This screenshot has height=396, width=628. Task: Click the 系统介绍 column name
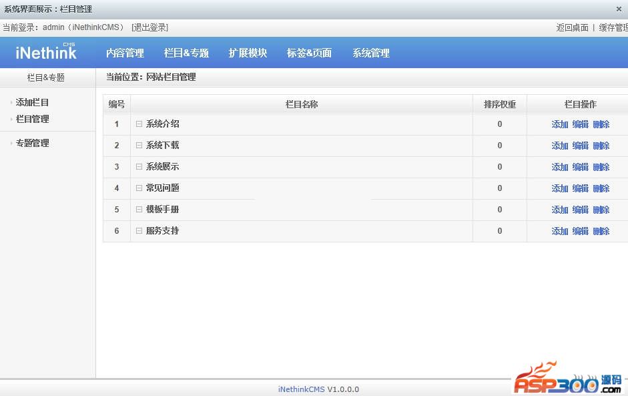[162, 124]
